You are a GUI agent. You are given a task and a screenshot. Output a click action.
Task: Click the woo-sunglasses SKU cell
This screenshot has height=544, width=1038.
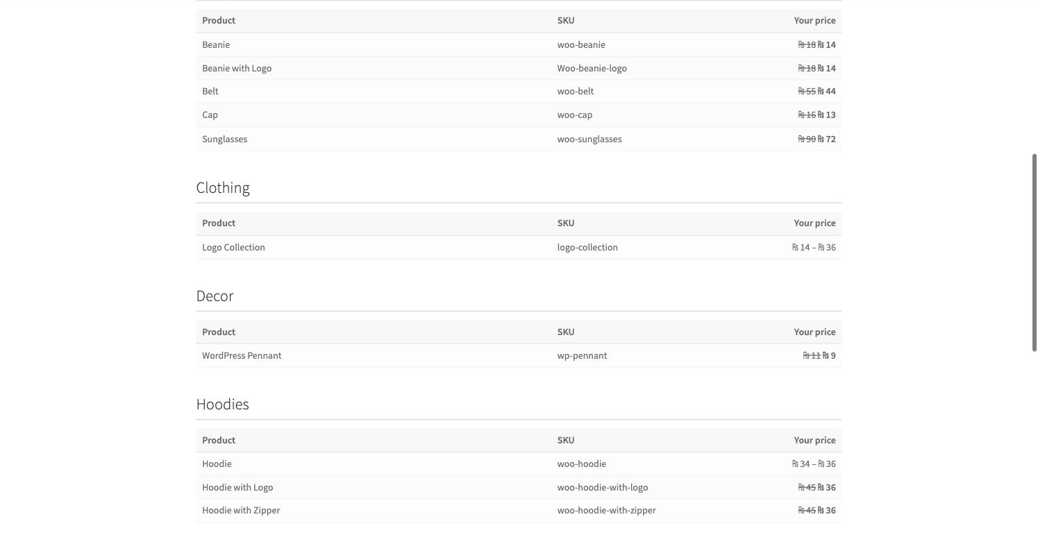click(589, 139)
